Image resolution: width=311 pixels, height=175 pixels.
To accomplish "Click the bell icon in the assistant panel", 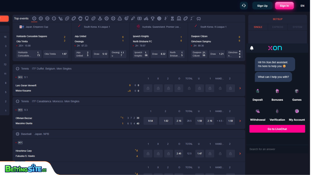I will point(252,48).
